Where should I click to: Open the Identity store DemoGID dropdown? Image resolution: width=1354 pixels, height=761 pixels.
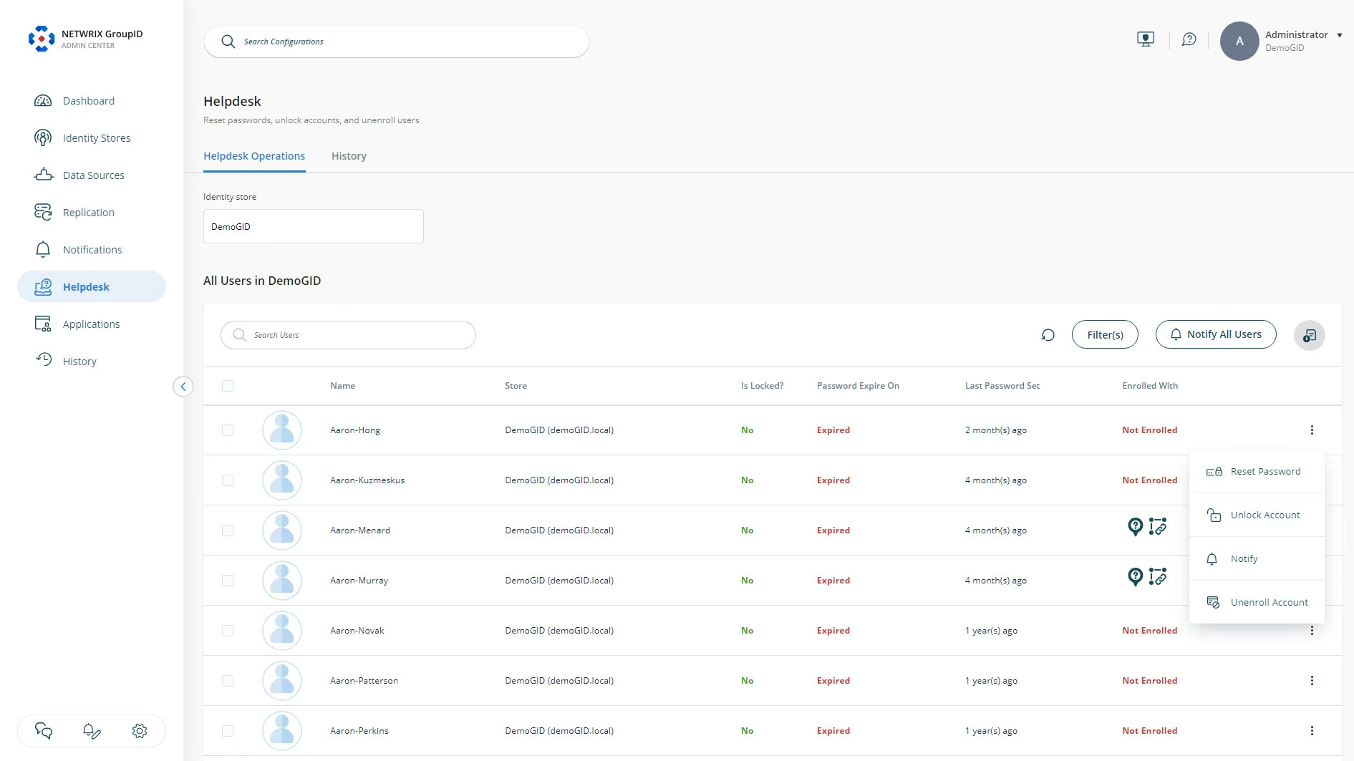click(x=314, y=226)
